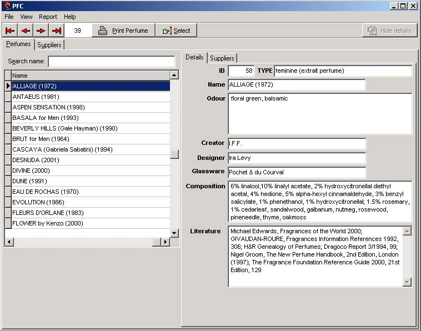Click the TYPE field feminine (extrait perfume)

[343, 71]
